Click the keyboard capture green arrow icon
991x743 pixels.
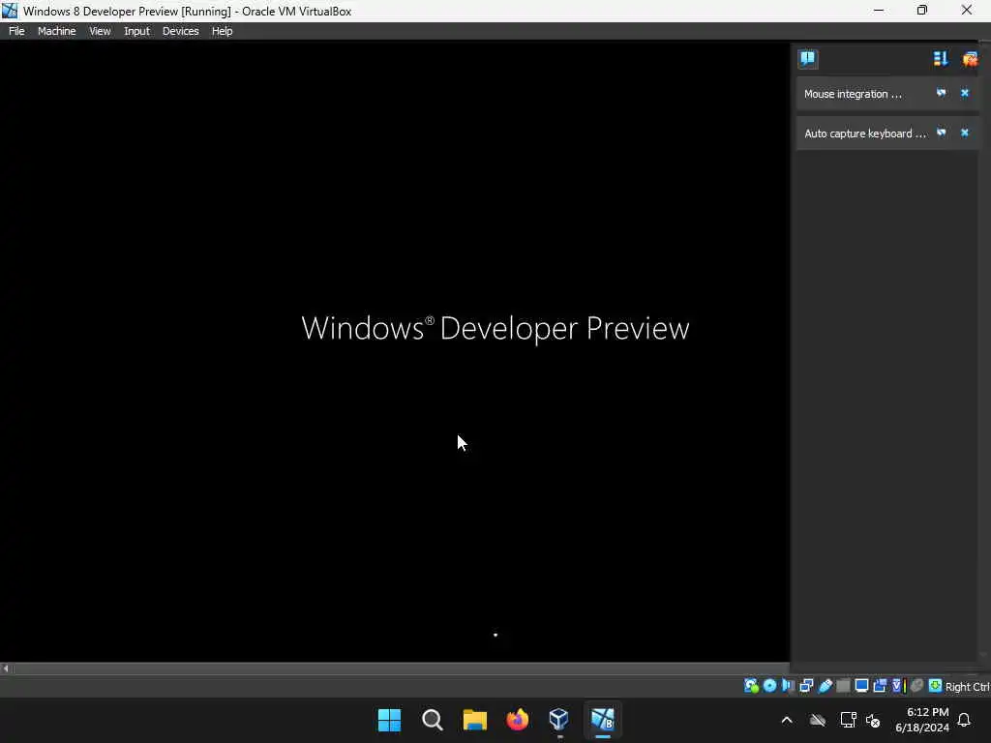tap(936, 686)
